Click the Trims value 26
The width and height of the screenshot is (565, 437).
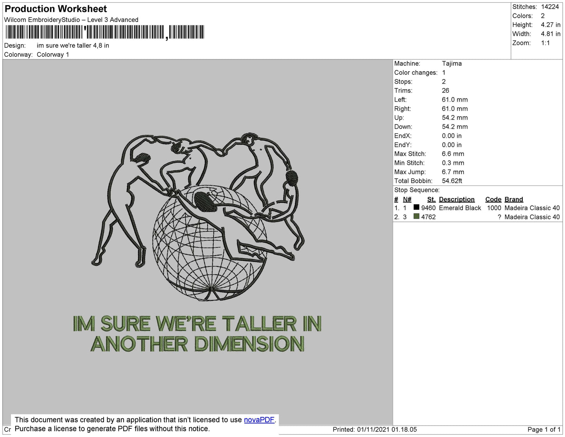446,90
